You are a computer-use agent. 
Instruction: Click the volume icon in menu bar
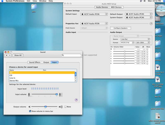pyautogui.click(x=145, y=1)
